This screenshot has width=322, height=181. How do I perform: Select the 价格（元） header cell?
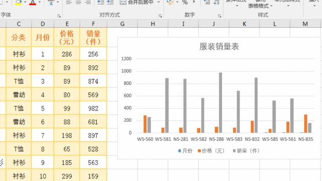pos(67,37)
